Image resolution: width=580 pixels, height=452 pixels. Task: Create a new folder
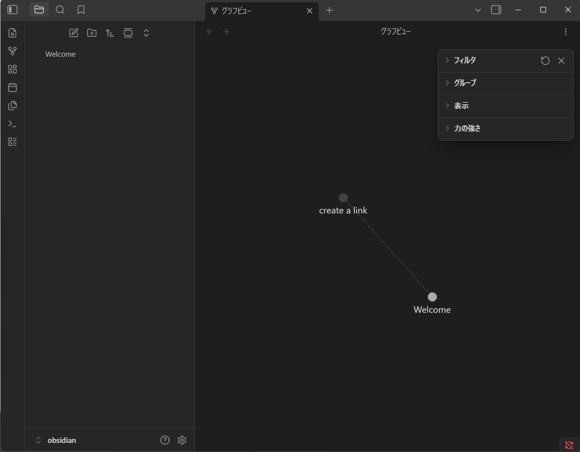click(x=92, y=33)
